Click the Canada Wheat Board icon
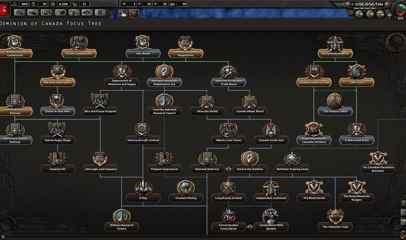 [x=249, y=101]
